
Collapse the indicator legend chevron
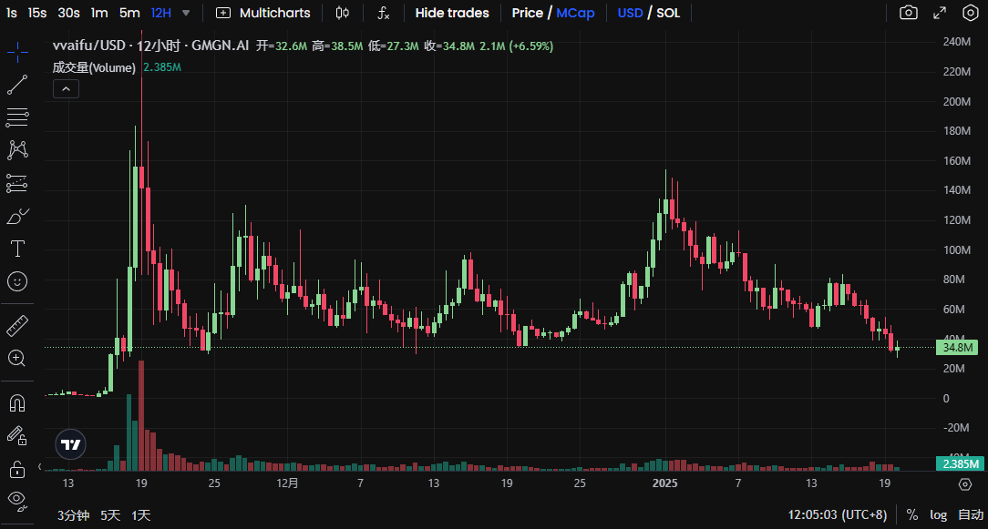click(x=67, y=89)
